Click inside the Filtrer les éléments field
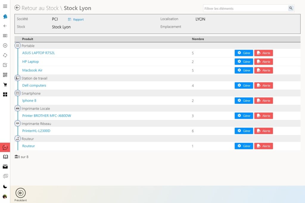The image size is (305, 203). point(244,8)
